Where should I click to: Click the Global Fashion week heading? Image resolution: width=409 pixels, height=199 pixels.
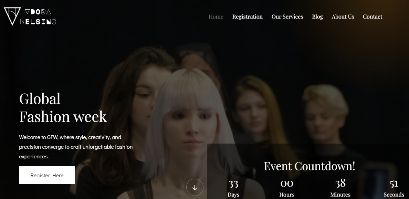(x=63, y=107)
